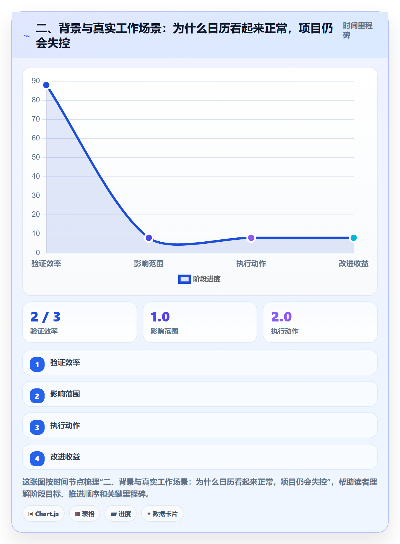Viewport: 400px width, 544px height.
Task: Open the 2.0 执行动作 stat card
Action: [320, 322]
